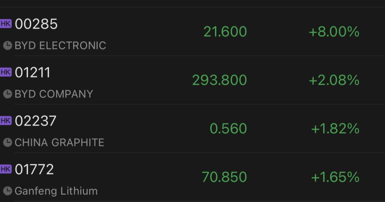Click the 21.600 price of BYD Electronic
The height and width of the screenshot is (202, 385).
tap(225, 32)
